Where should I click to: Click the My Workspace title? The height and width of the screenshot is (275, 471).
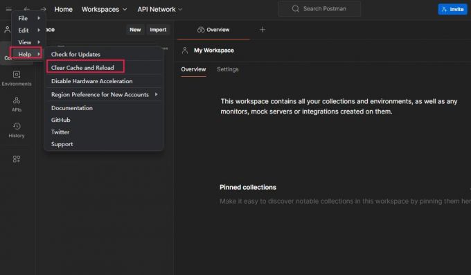pos(214,51)
